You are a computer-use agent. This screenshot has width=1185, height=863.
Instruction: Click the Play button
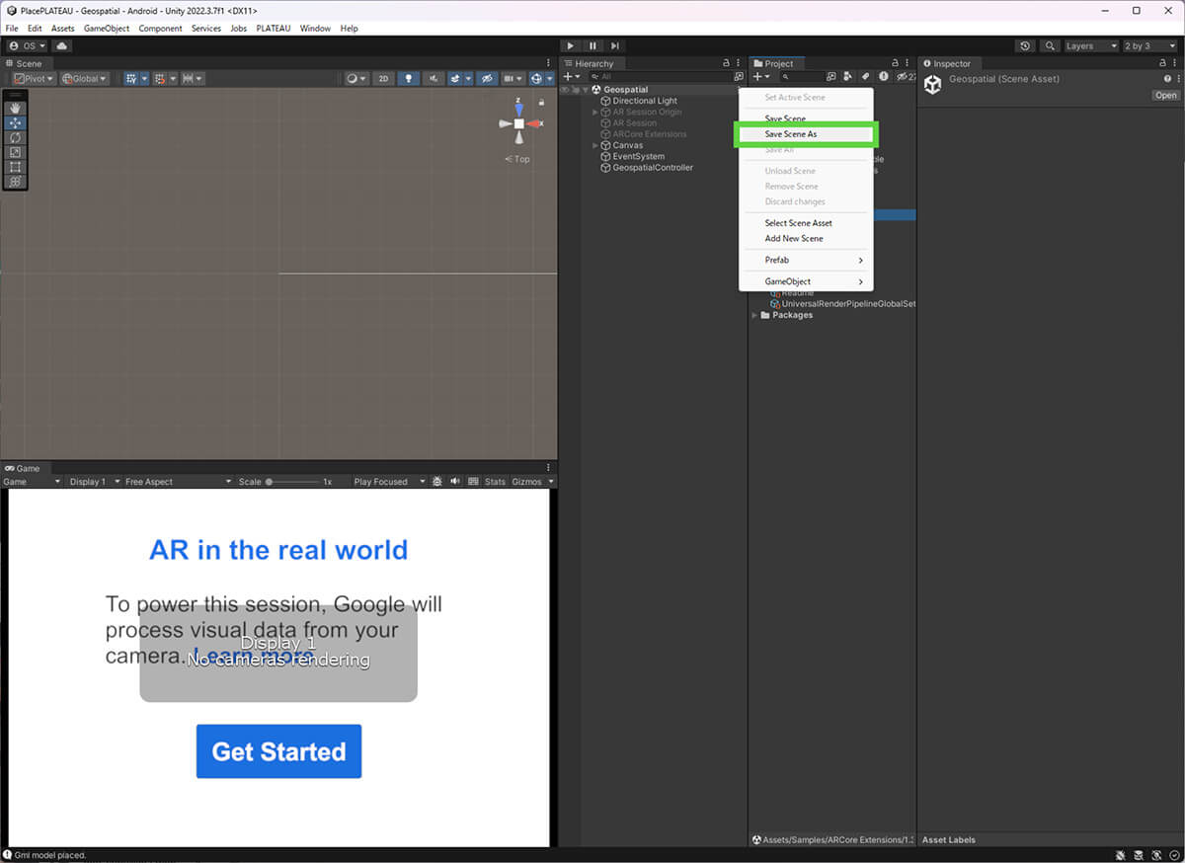tap(571, 45)
